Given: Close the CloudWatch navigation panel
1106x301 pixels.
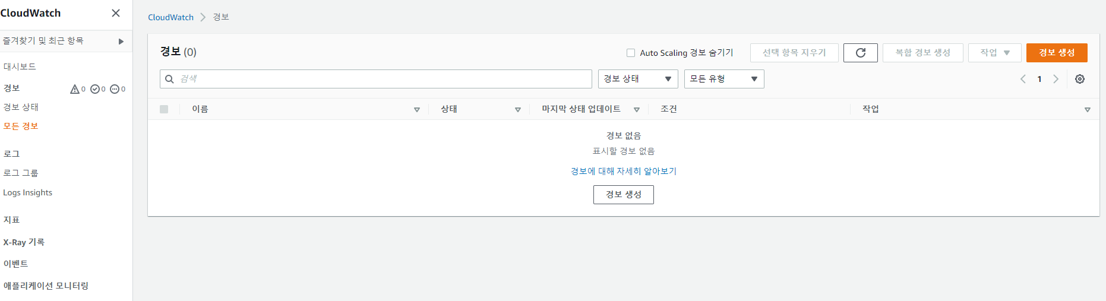Looking at the screenshot, I should coord(116,13).
